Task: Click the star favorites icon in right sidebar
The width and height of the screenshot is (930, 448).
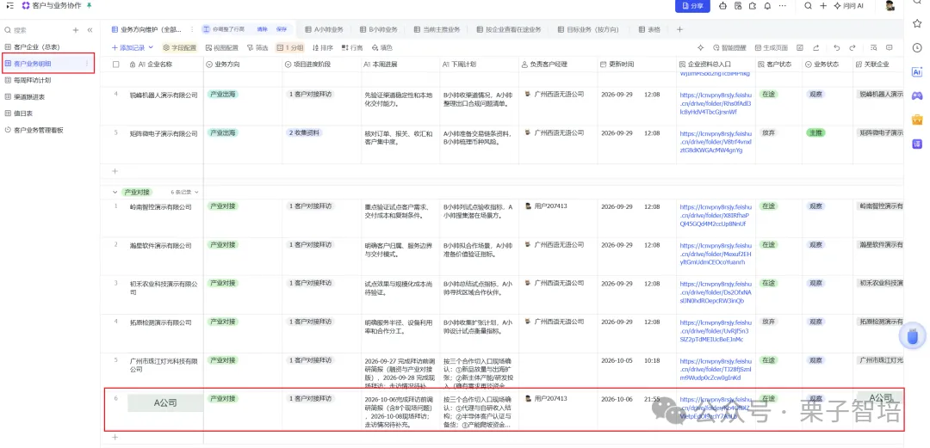Action: [917, 23]
